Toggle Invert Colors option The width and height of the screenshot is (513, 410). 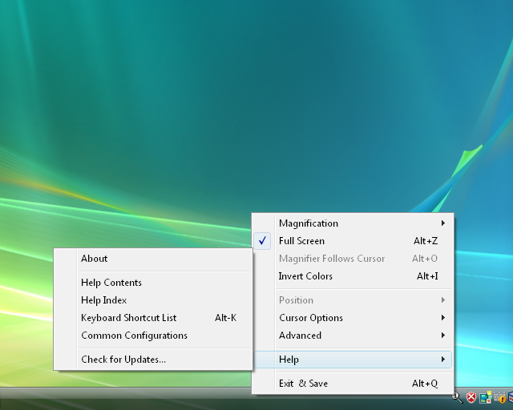(x=305, y=276)
